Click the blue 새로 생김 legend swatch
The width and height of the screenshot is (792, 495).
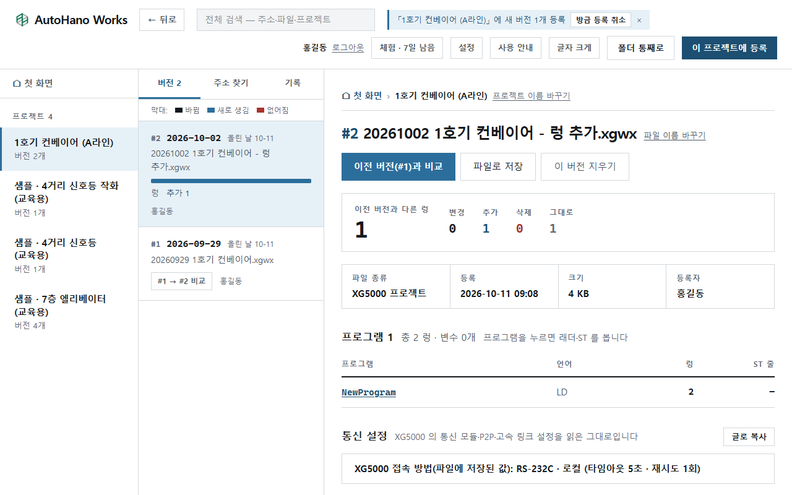point(211,110)
